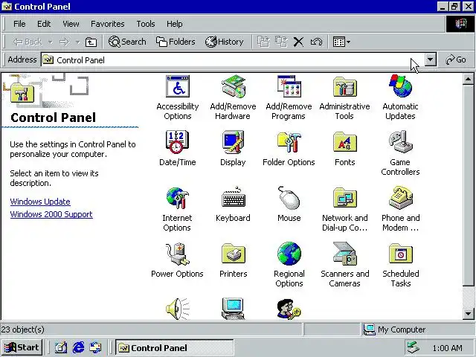This screenshot has width=476, height=357.
Task: Click the scrollbar up arrow
Action: pyautogui.click(x=468, y=80)
